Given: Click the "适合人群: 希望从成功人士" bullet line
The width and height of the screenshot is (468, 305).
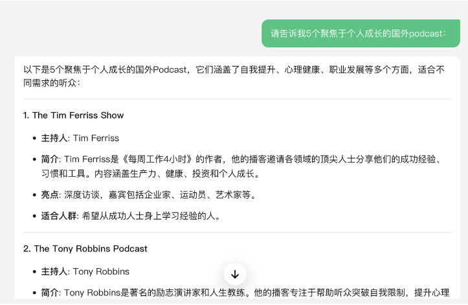Looking at the screenshot, I should [131, 216].
